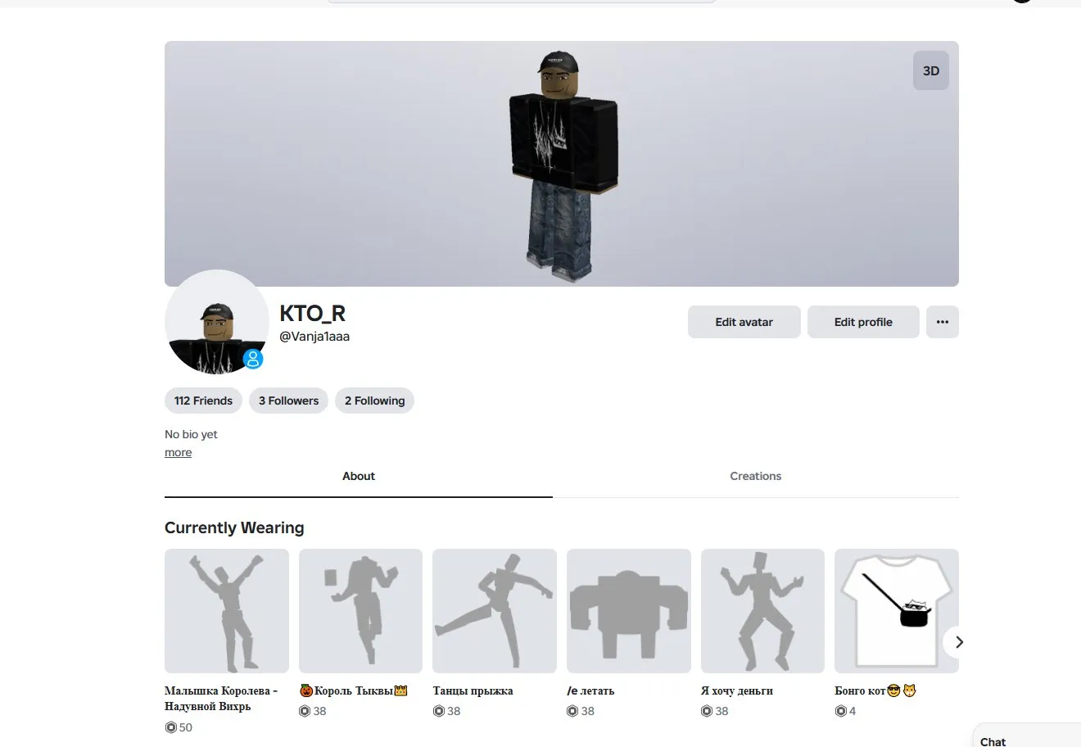Click the /e летать item title
1081x747 pixels.
(x=590, y=690)
